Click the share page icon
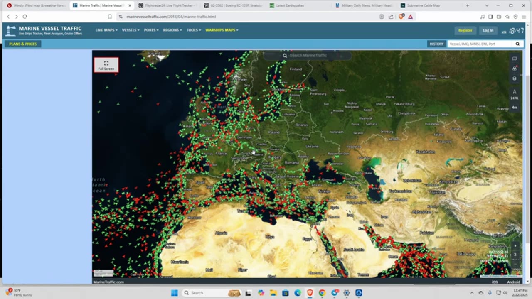The image size is (532, 299). click(x=391, y=17)
